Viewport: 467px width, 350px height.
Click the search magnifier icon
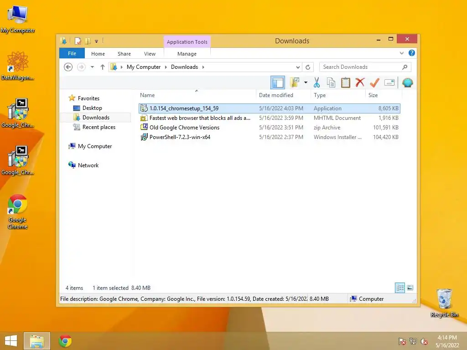coord(405,67)
